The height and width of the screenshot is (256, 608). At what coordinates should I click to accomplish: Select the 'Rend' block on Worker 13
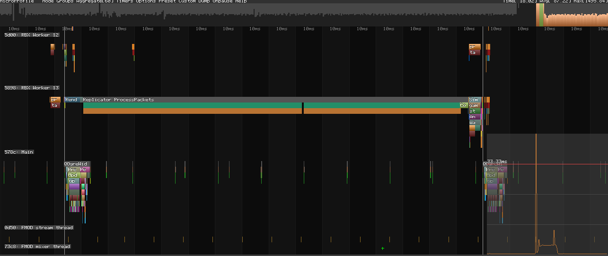point(73,100)
